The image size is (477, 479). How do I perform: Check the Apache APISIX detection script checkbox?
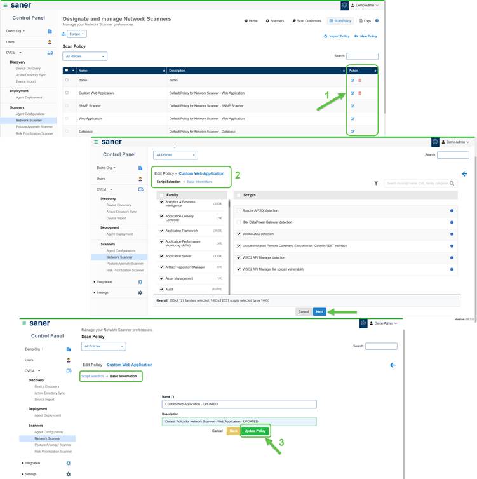(x=239, y=210)
